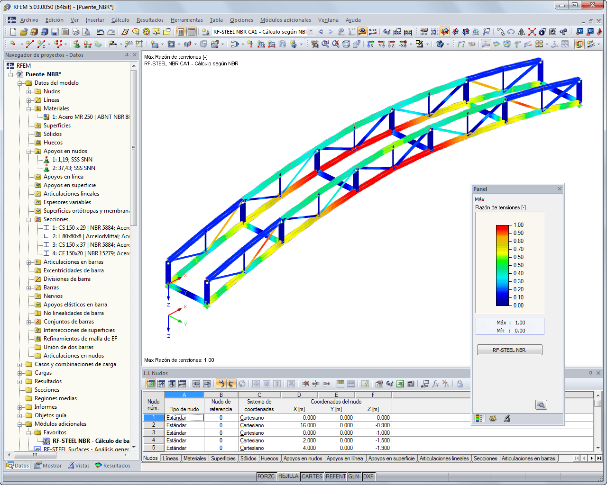607x485 pixels.
Task: Switch navigator to Mostrar tab
Action: tap(48, 466)
